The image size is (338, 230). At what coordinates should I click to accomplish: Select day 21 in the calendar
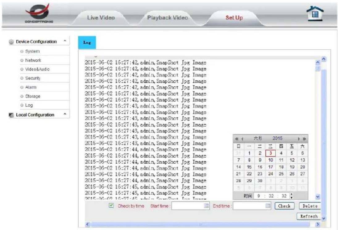pos(238,174)
